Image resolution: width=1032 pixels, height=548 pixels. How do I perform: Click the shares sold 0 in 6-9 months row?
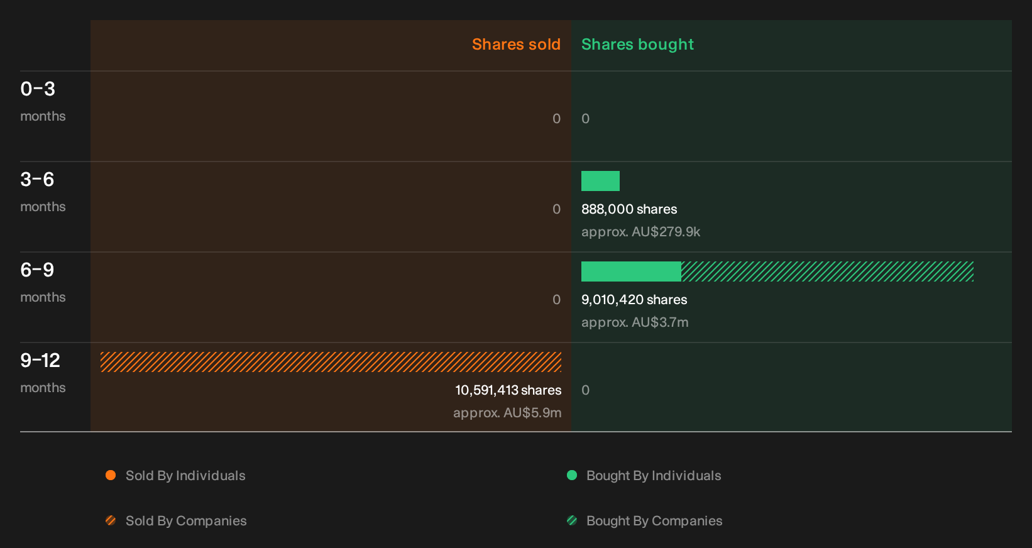click(x=556, y=300)
